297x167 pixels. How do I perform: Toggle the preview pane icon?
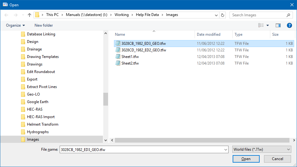278,25
